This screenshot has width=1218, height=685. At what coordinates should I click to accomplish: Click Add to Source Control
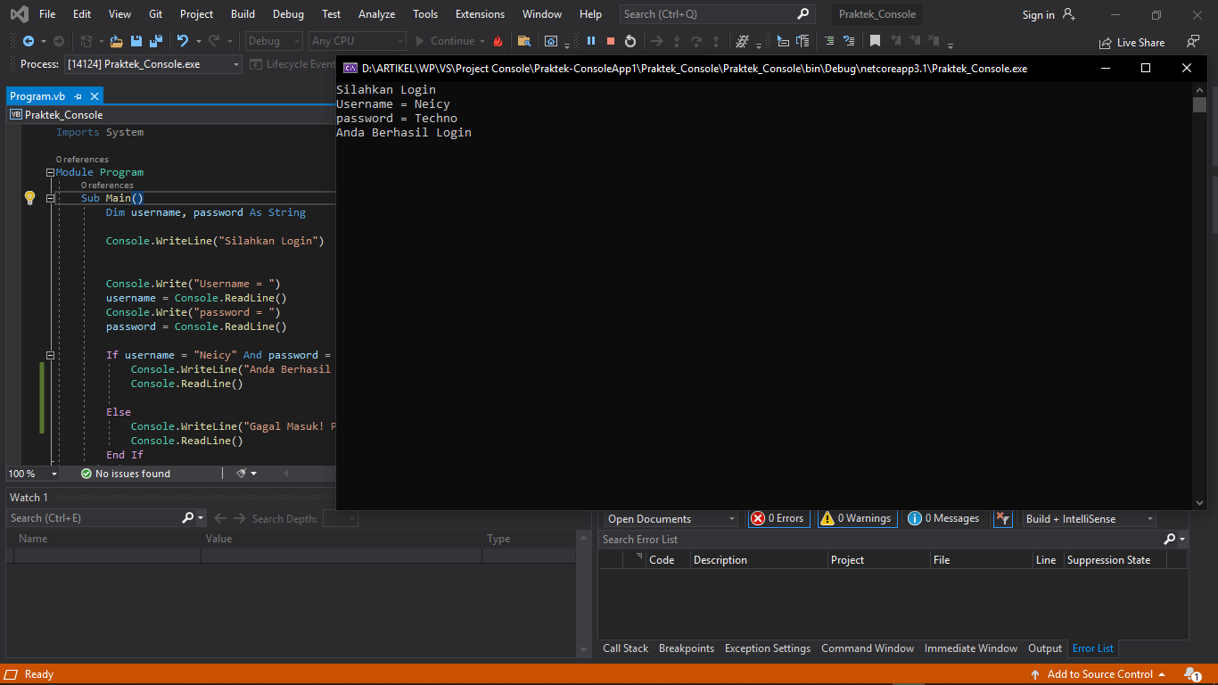1099,674
